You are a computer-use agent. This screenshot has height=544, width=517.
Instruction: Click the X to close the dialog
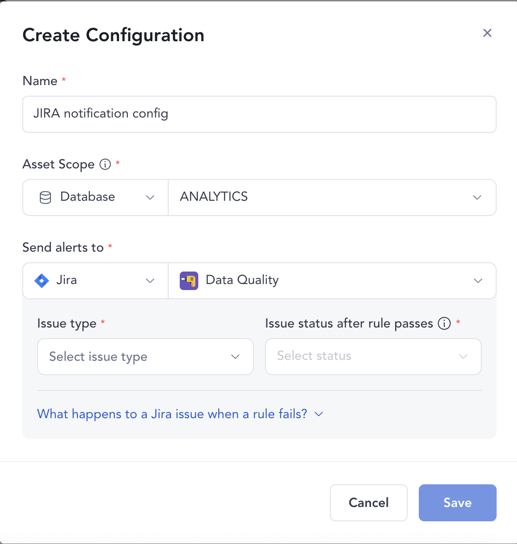tap(487, 33)
